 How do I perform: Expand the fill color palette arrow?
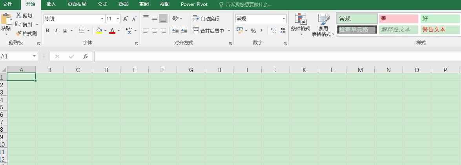105,31
